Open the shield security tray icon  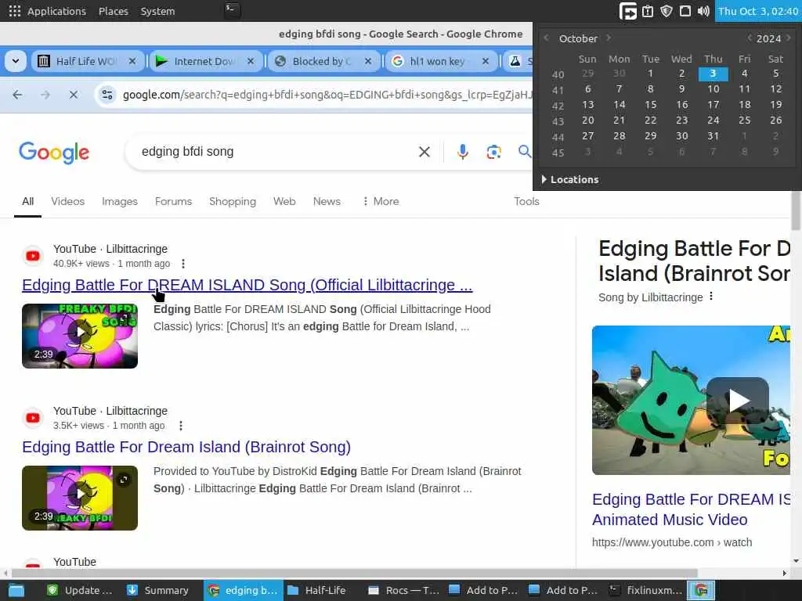666,11
